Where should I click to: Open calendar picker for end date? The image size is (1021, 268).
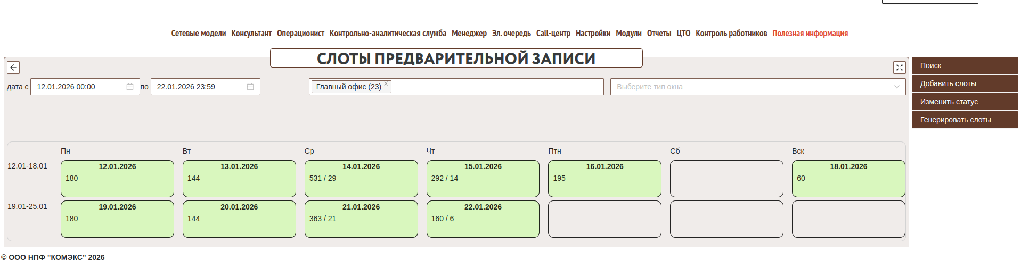(250, 87)
